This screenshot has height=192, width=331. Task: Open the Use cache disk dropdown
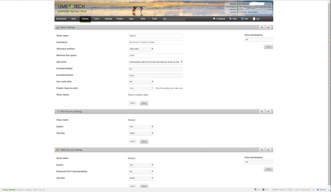pyautogui.click(x=141, y=81)
